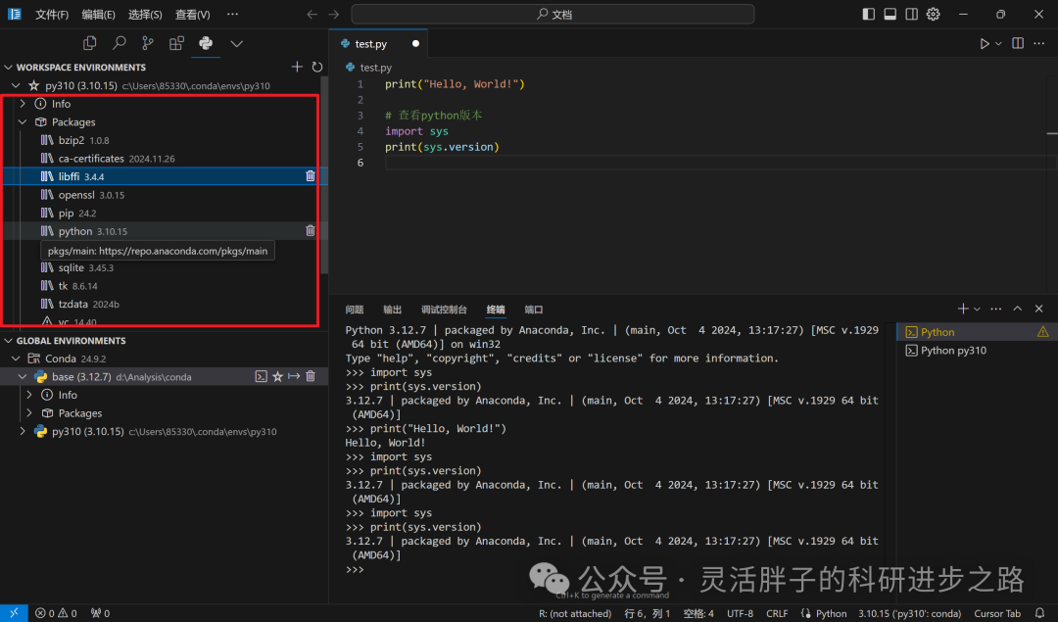Viewport: 1058px width, 622px height.
Task: Open the Extensions view icon
Action: (176, 43)
